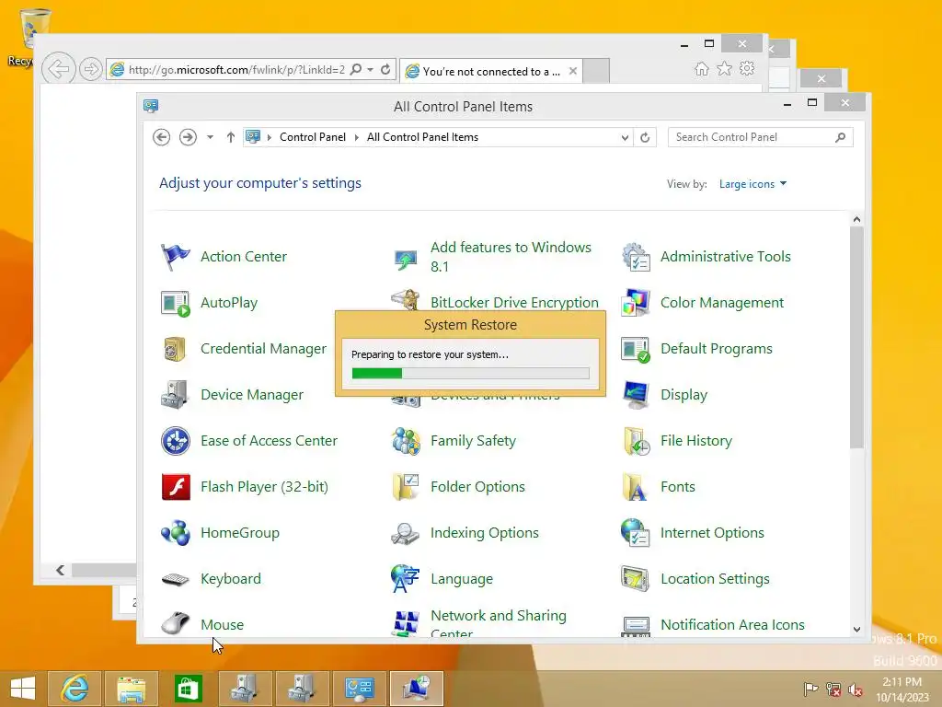Open the Internet Explorer favorites star
Image resolution: width=942 pixels, height=707 pixels.
point(725,69)
